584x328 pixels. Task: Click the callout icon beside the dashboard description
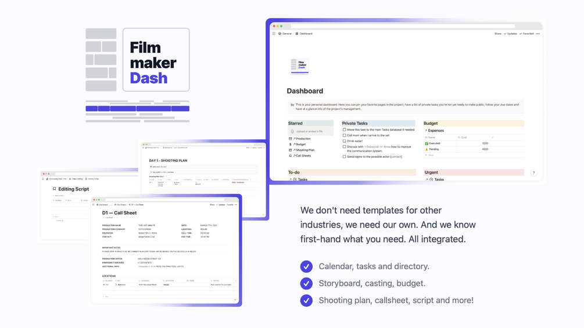coord(292,105)
